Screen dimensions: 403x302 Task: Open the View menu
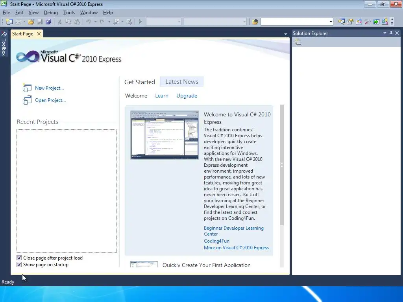(x=33, y=13)
